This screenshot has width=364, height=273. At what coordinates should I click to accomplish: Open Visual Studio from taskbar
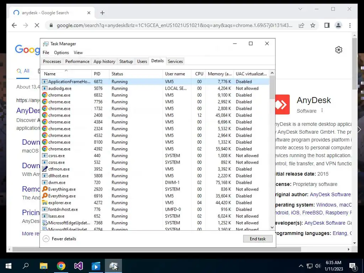pyautogui.click(x=79, y=266)
